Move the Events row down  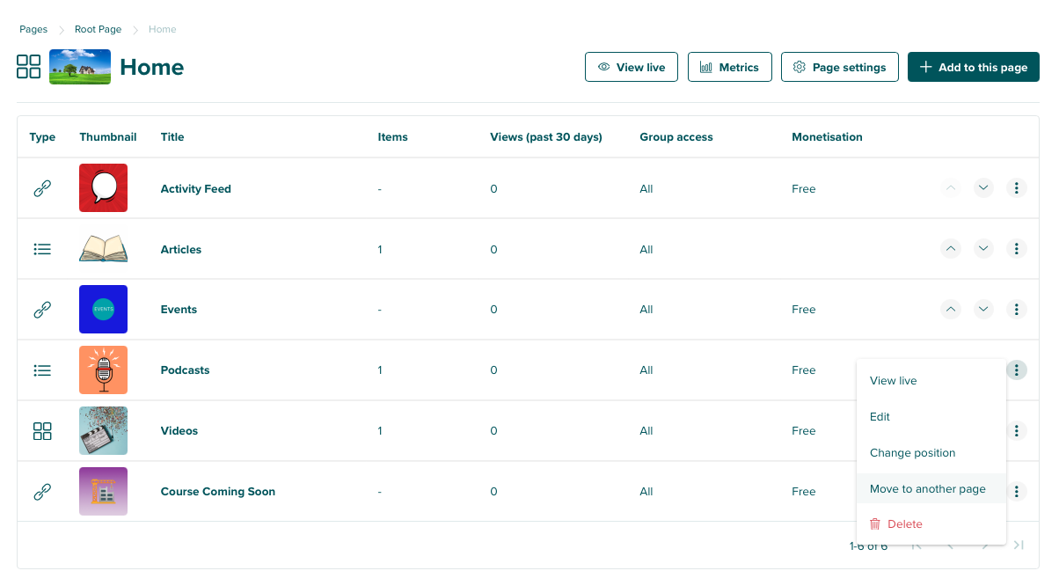pyautogui.click(x=983, y=309)
